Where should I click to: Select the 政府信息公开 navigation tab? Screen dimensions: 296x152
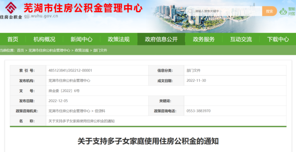[161, 39]
